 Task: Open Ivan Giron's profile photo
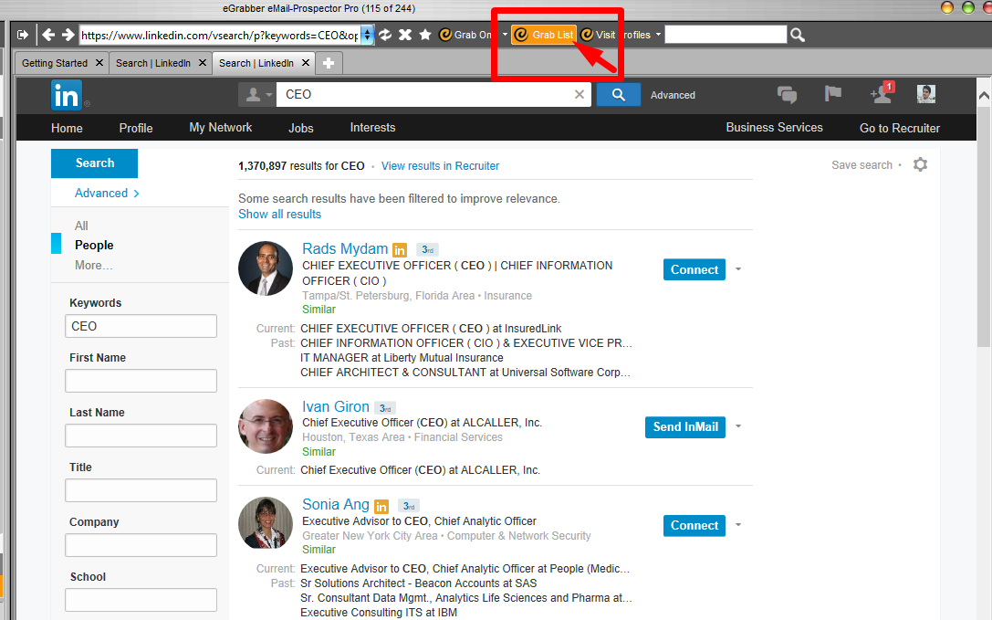(266, 426)
